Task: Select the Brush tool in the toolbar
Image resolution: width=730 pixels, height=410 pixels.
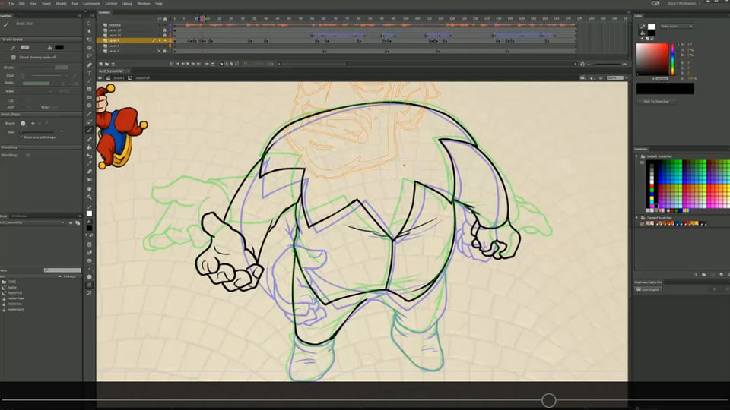Action: (x=89, y=130)
